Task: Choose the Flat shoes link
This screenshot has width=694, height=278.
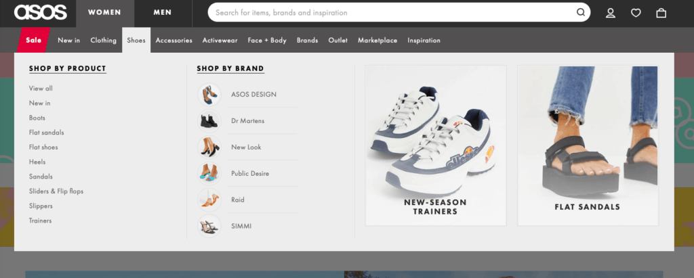Action: (x=43, y=147)
